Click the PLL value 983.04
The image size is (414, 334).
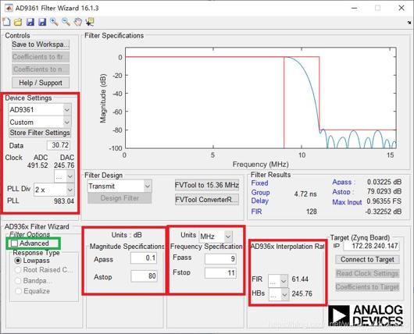click(64, 201)
